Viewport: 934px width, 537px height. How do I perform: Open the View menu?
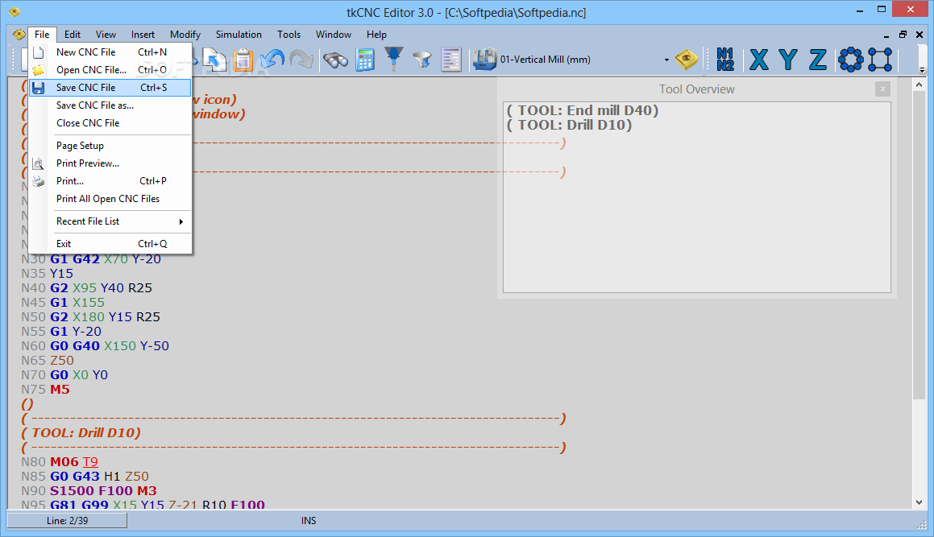106,35
